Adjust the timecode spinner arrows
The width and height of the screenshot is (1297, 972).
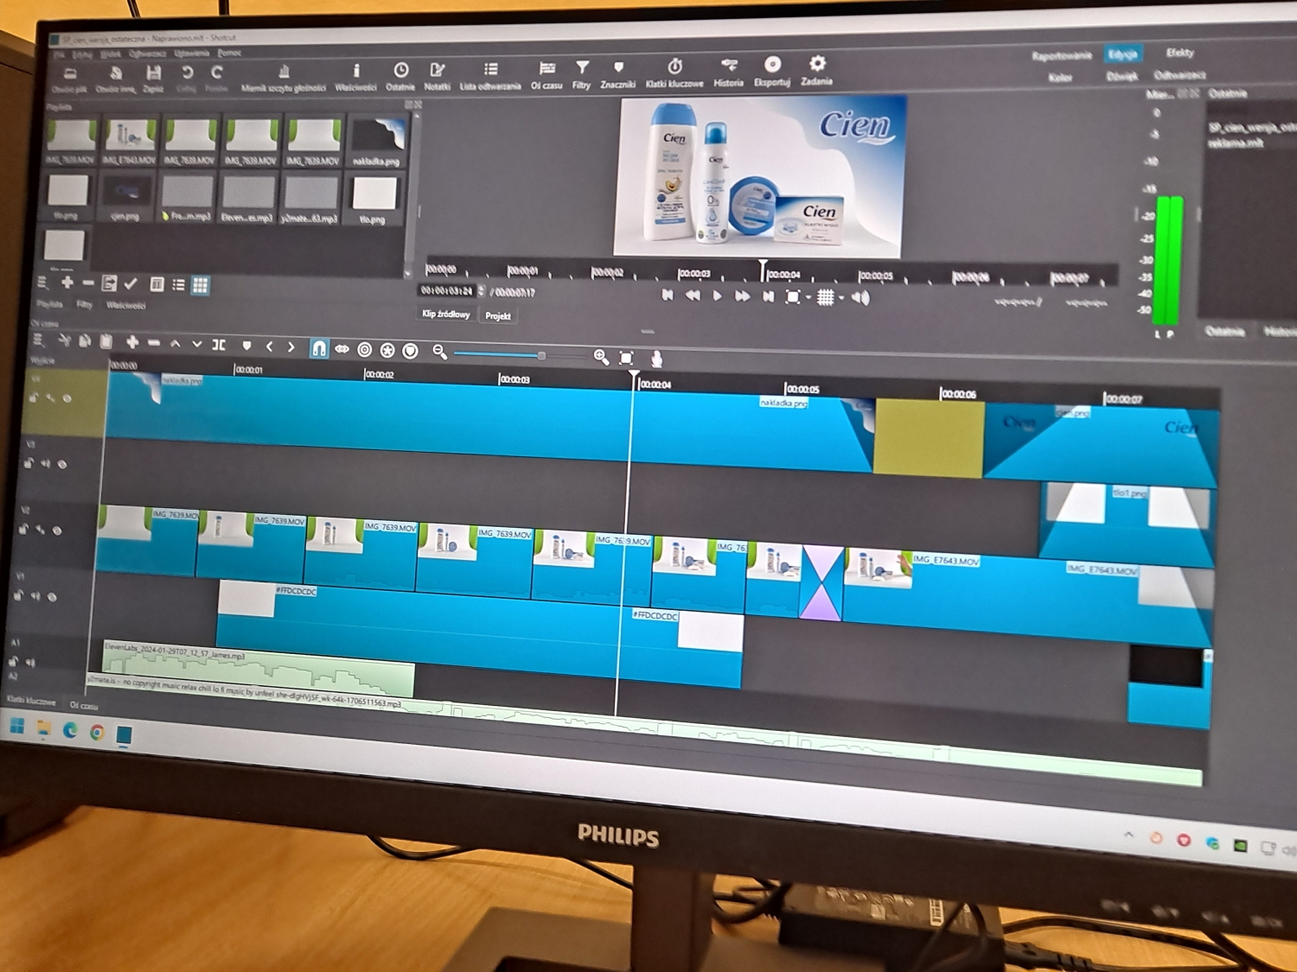click(482, 291)
